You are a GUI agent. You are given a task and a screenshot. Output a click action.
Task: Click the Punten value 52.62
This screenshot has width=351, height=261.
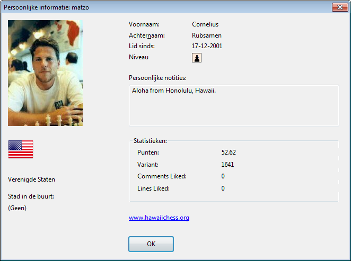(229, 152)
